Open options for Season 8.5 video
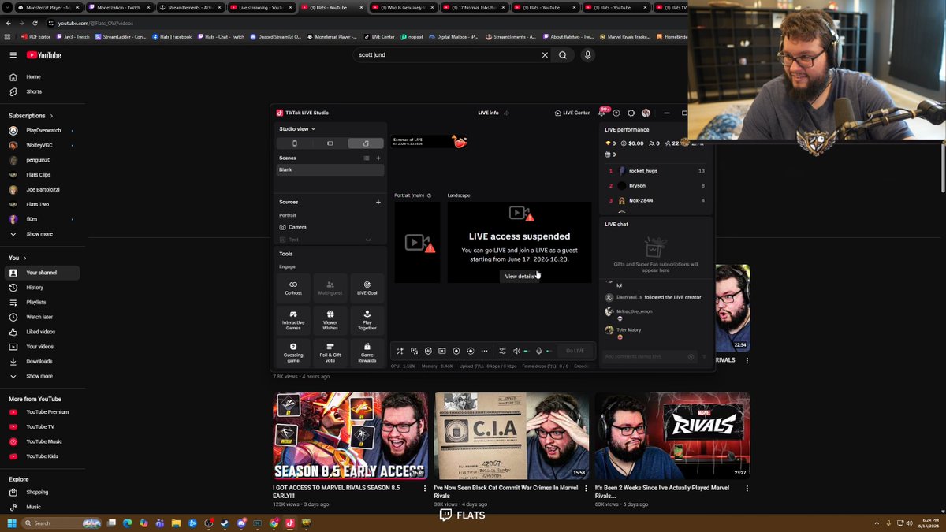Image resolution: width=946 pixels, height=532 pixels. [x=426, y=489]
